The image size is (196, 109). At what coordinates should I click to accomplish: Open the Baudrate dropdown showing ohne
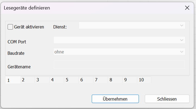(x=119, y=52)
